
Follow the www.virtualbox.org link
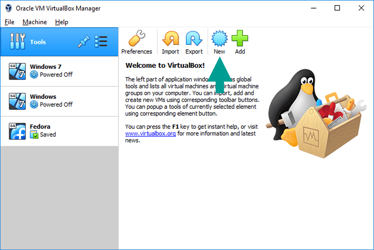click(x=150, y=133)
